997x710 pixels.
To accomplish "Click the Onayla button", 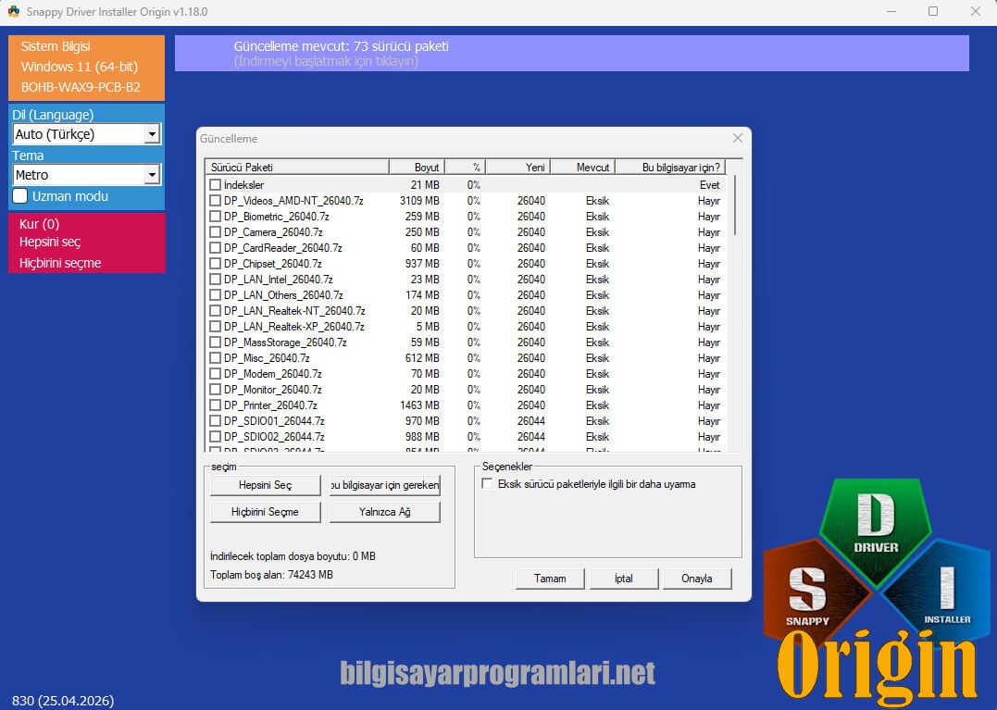I will click(x=697, y=579).
